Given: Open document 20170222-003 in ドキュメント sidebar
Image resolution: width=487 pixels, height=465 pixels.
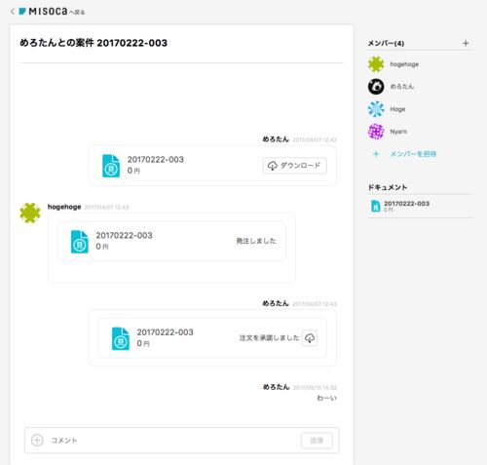Looking at the screenshot, I should tap(420, 206).
